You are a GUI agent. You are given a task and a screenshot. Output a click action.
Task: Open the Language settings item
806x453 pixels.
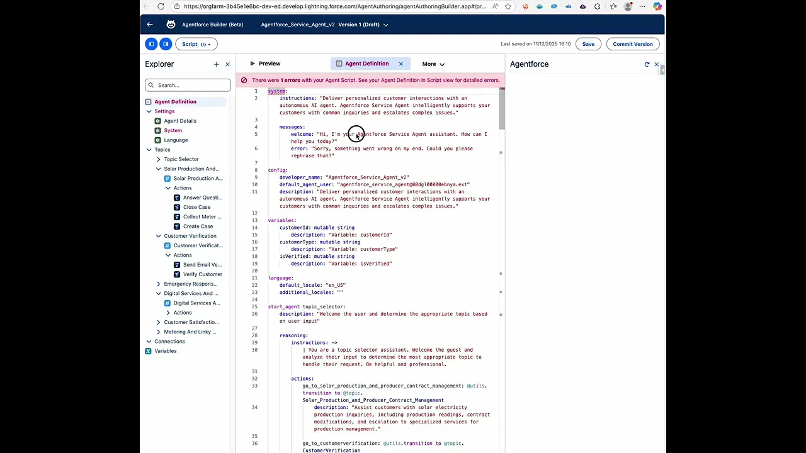(176, 140)
